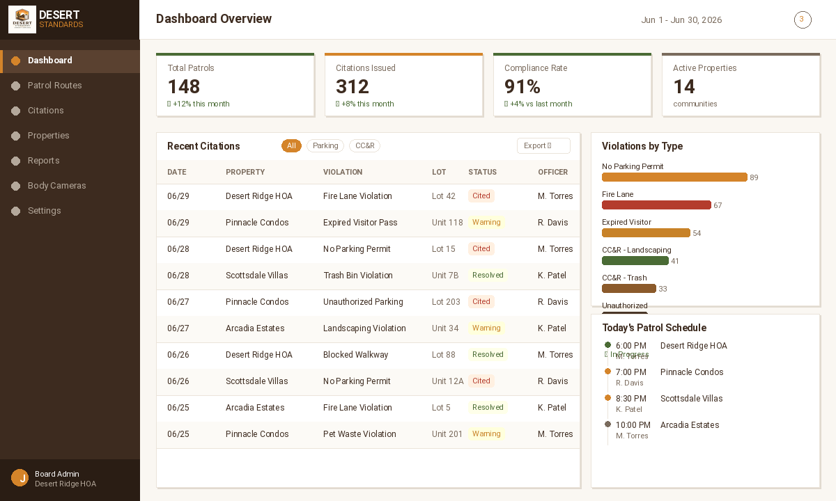Viewport: 836px width, 501px height.
Task: Click 'Expired Visitor Pass' violation cell
Action: (x=360, y=223)
